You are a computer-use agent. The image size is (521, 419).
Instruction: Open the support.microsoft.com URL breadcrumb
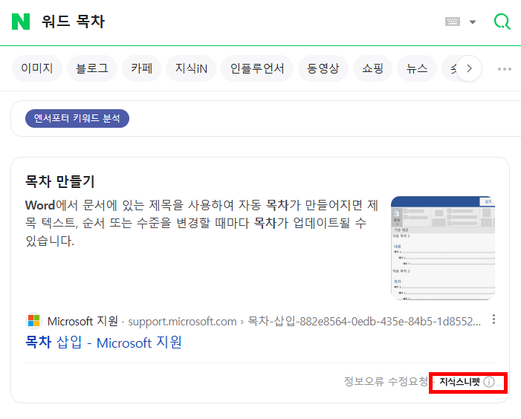pyautogui.click(x=305, y=322)
